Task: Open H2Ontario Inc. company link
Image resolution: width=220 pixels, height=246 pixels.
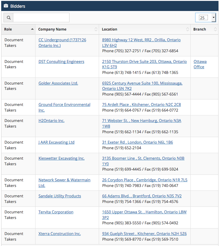Action: (x=51, y=120)
